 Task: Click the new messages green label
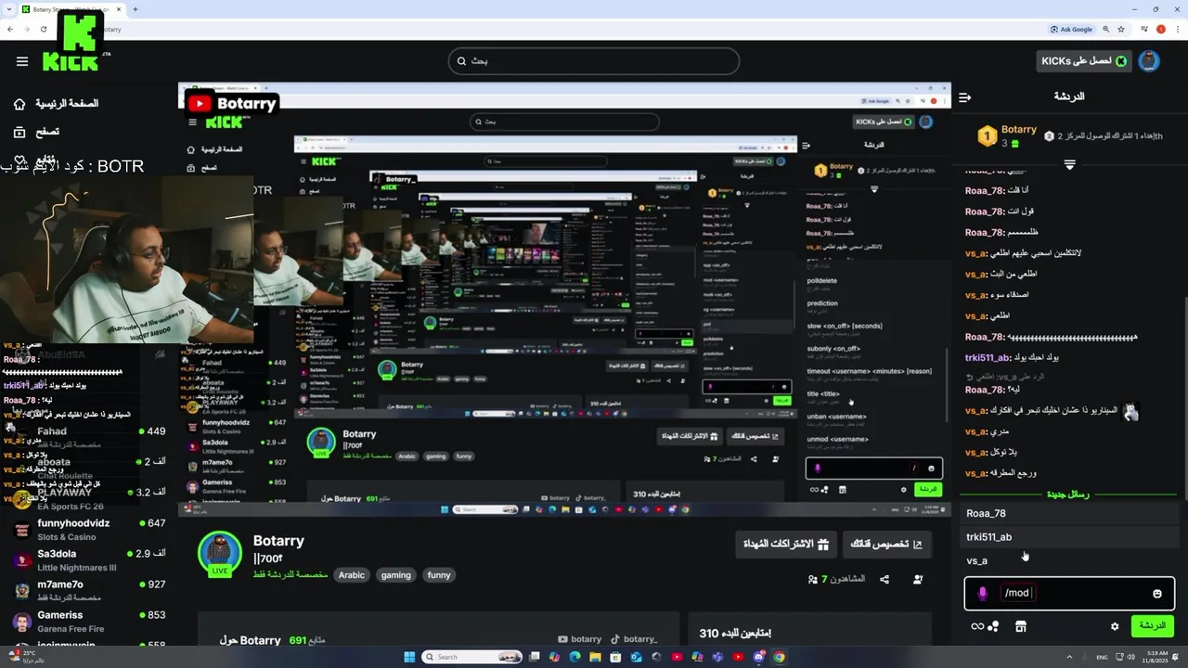point(1067,495)
